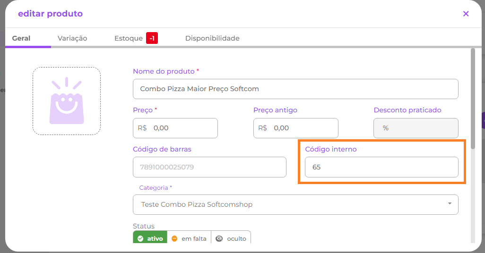Image resolution: width=485 pixels, height=253 pixels.
Task: Expand the Categoria dropdown arrow
Action: [449, 204]
